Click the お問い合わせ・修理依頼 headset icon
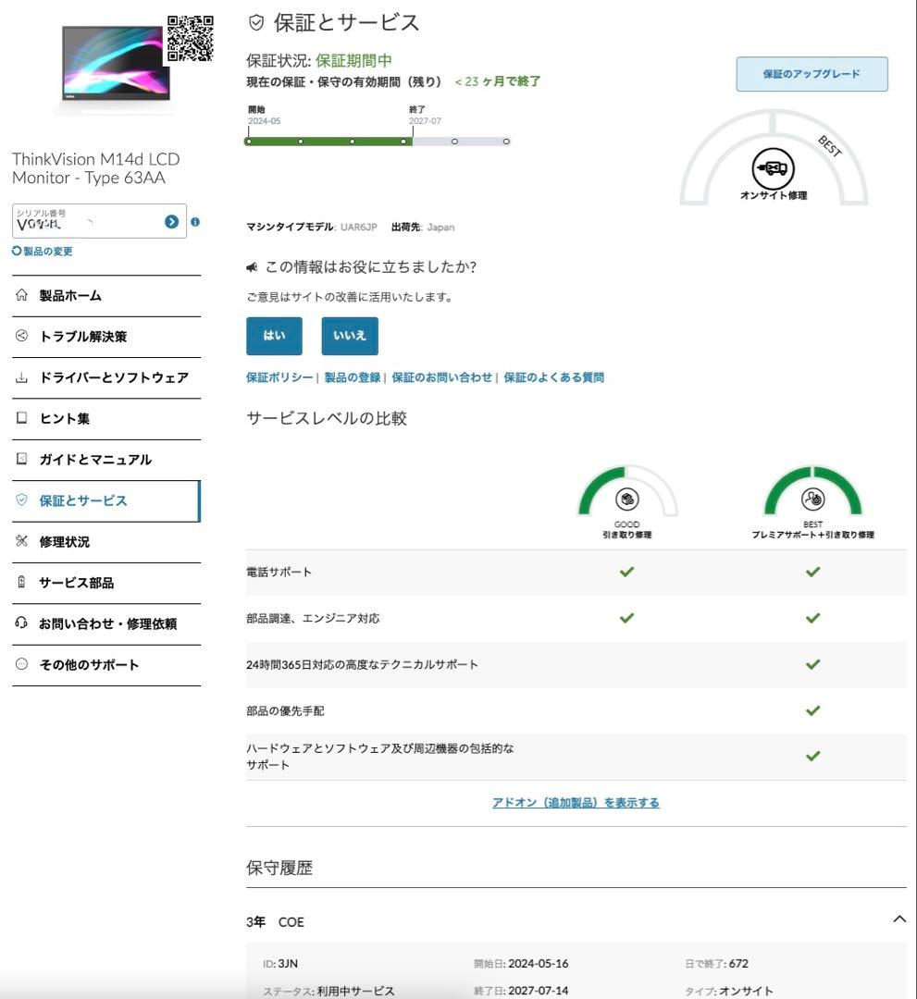 pyautogui.click(x=19, y=623)
